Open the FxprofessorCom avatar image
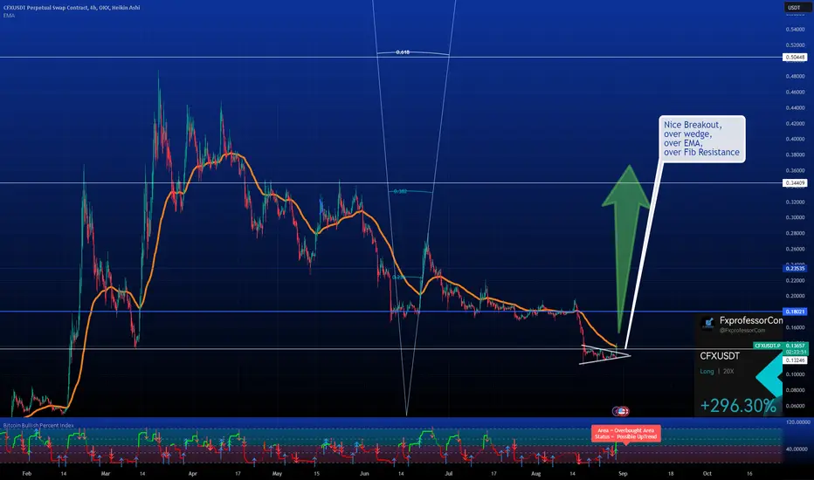Image resolution: width=814 pixels, height=480 pixels. click(x=707, y=324)
